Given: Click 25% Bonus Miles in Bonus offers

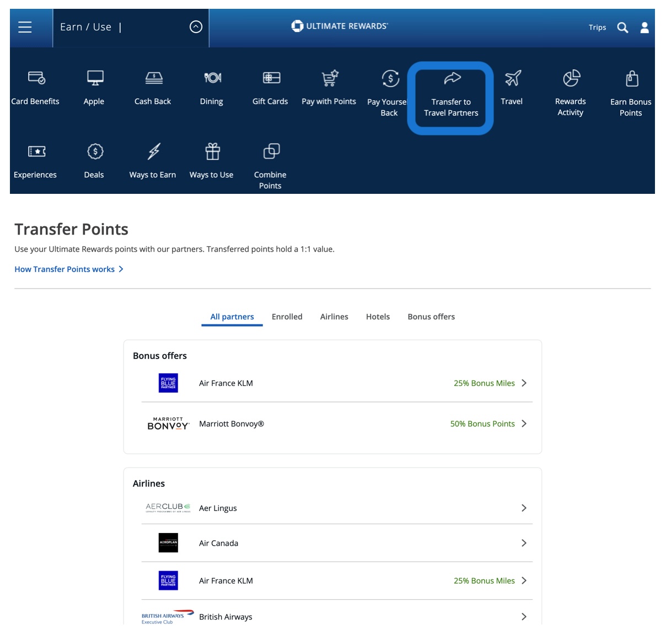Looking at the screenshot, I should pyautogui.click(x=484, y=383).
